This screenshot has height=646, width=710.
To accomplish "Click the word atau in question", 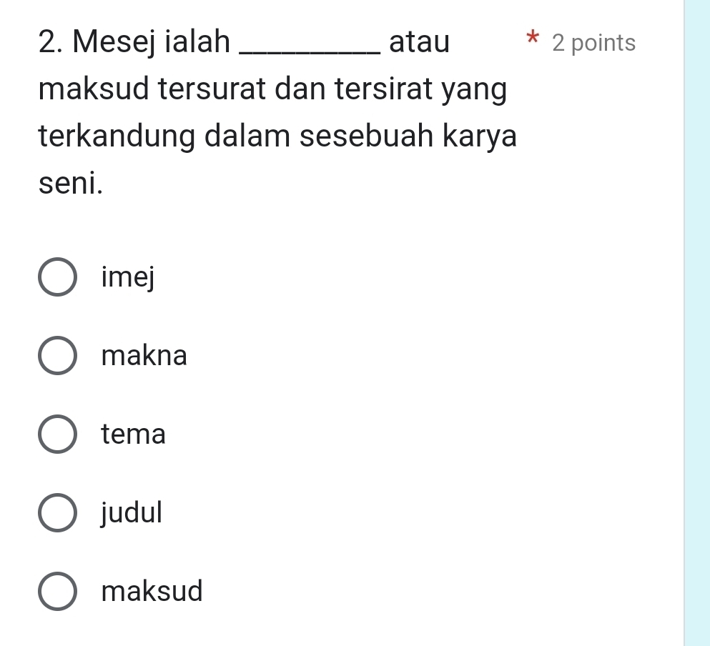I will point(420,43).
